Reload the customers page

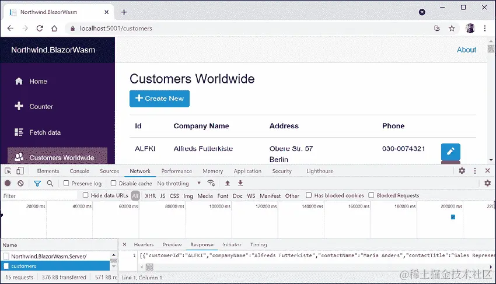40,29
